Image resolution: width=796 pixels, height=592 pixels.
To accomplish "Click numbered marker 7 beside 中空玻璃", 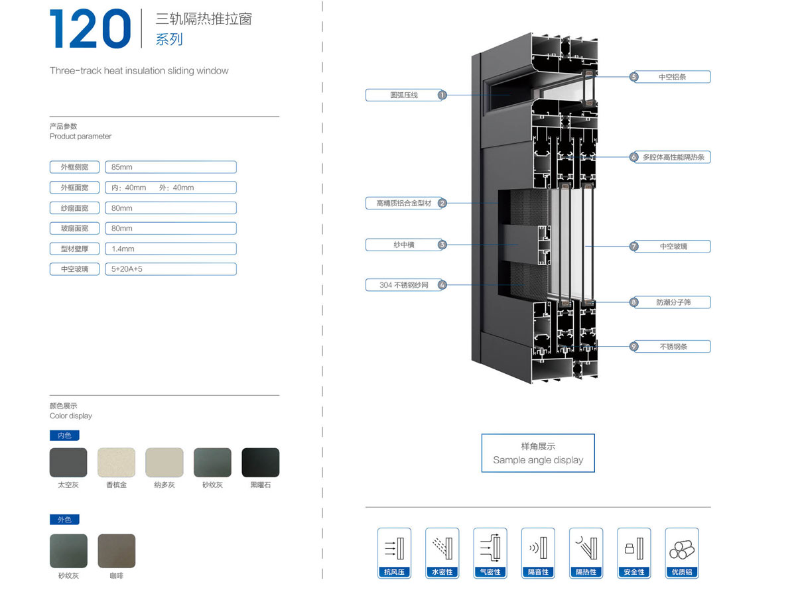I will pyautogui.click(x=634, y=246).
